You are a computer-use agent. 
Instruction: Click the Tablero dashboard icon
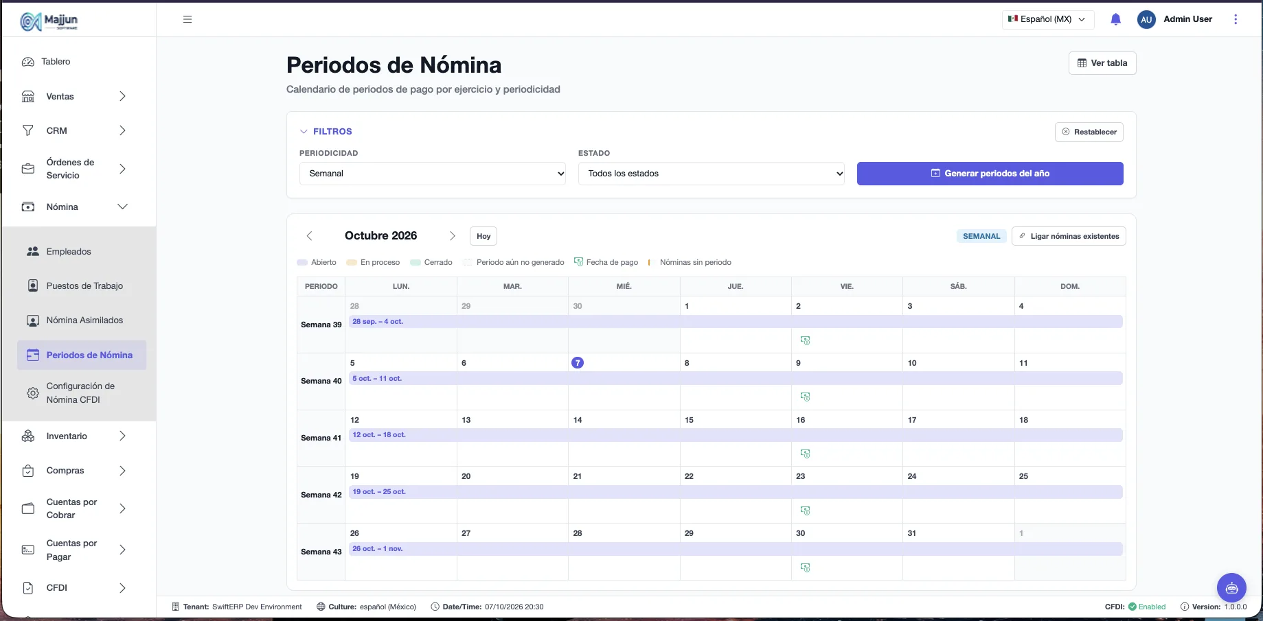coord(28,62)
